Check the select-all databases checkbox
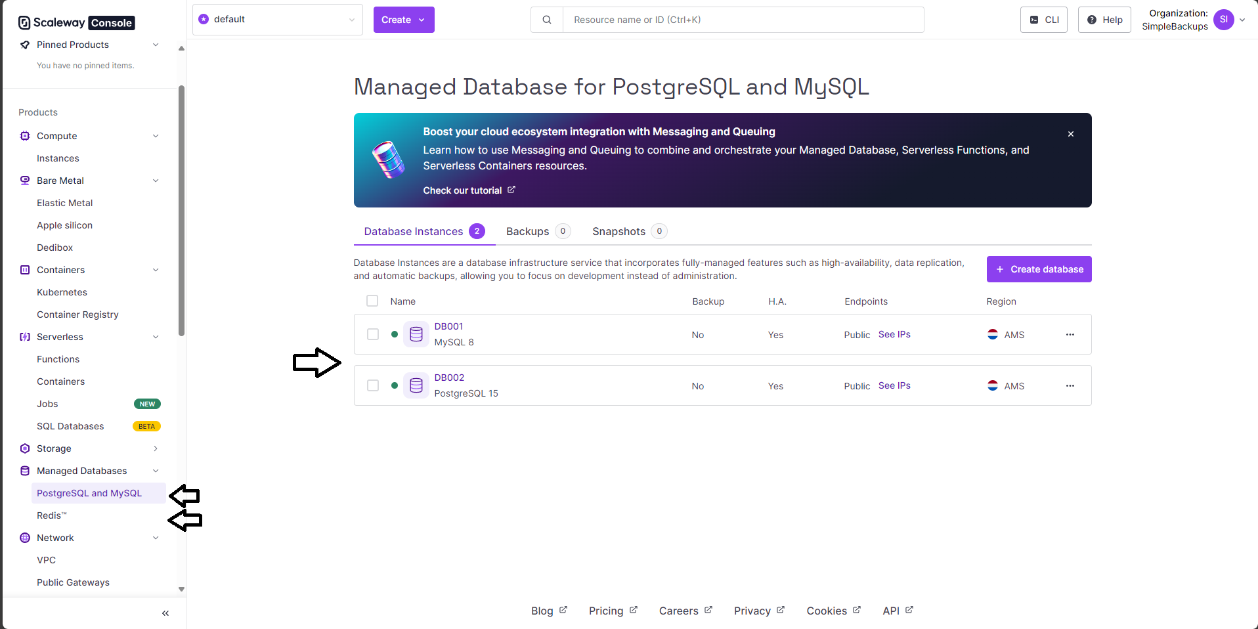The width and height of the screenshot is (1258, 629). click(x=372, y=300)
